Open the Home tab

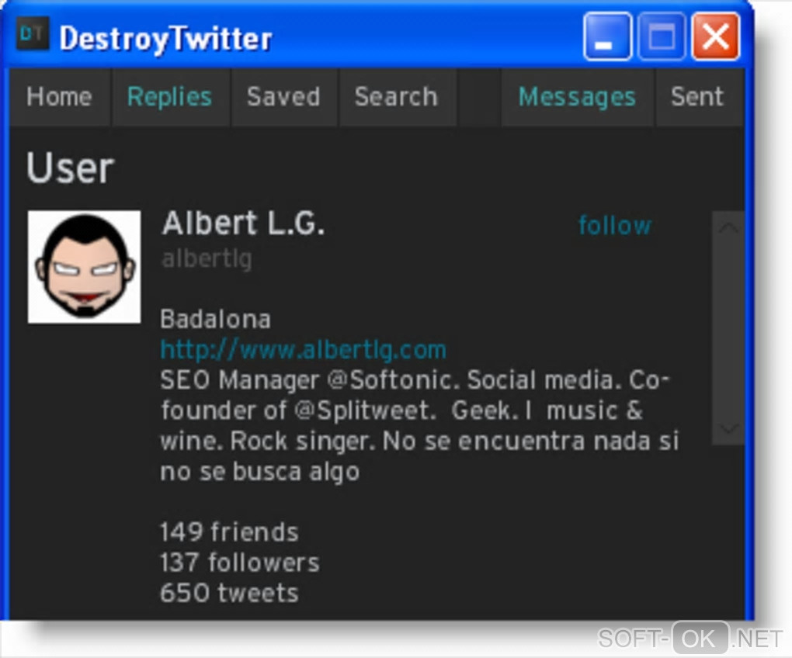60,97
